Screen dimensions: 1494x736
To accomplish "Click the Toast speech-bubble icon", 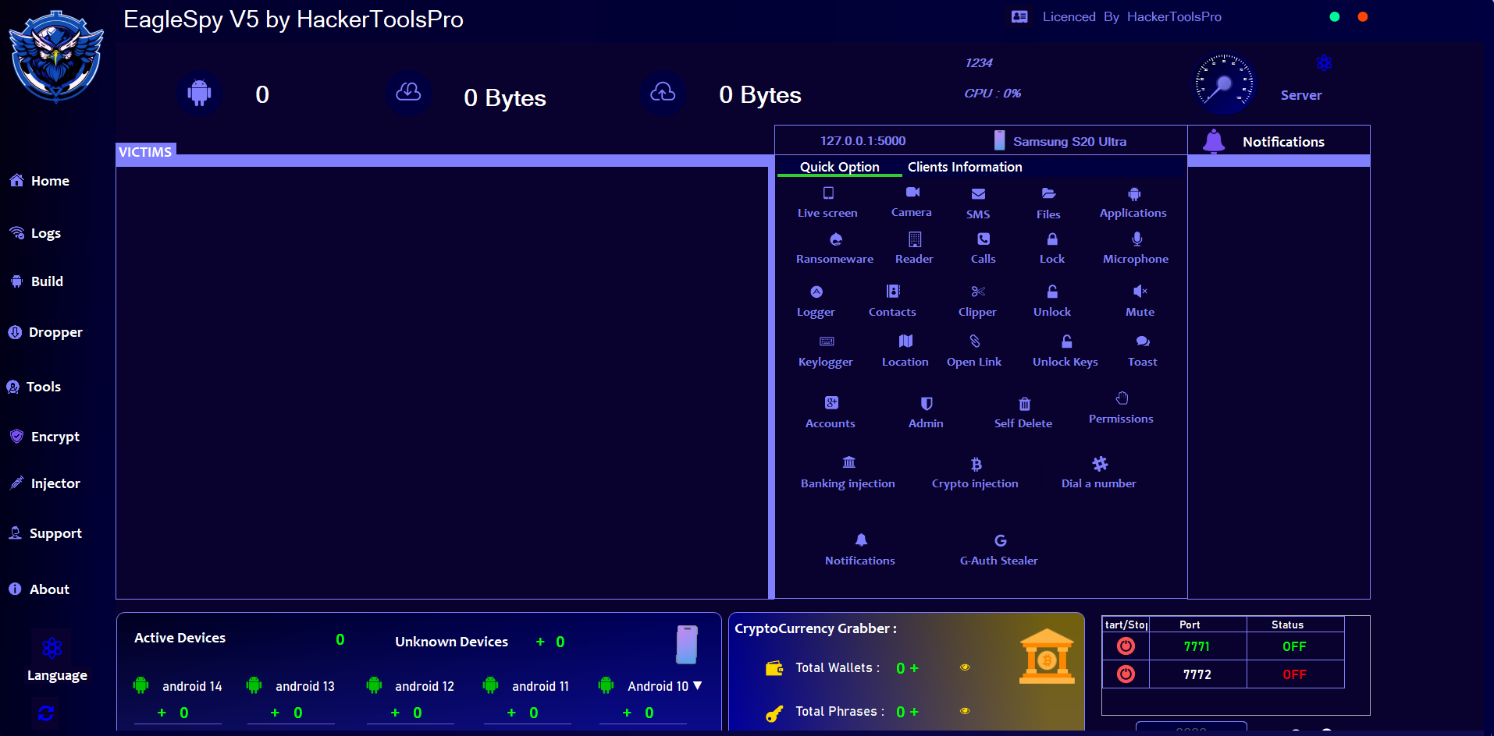I will point(1143,341).
